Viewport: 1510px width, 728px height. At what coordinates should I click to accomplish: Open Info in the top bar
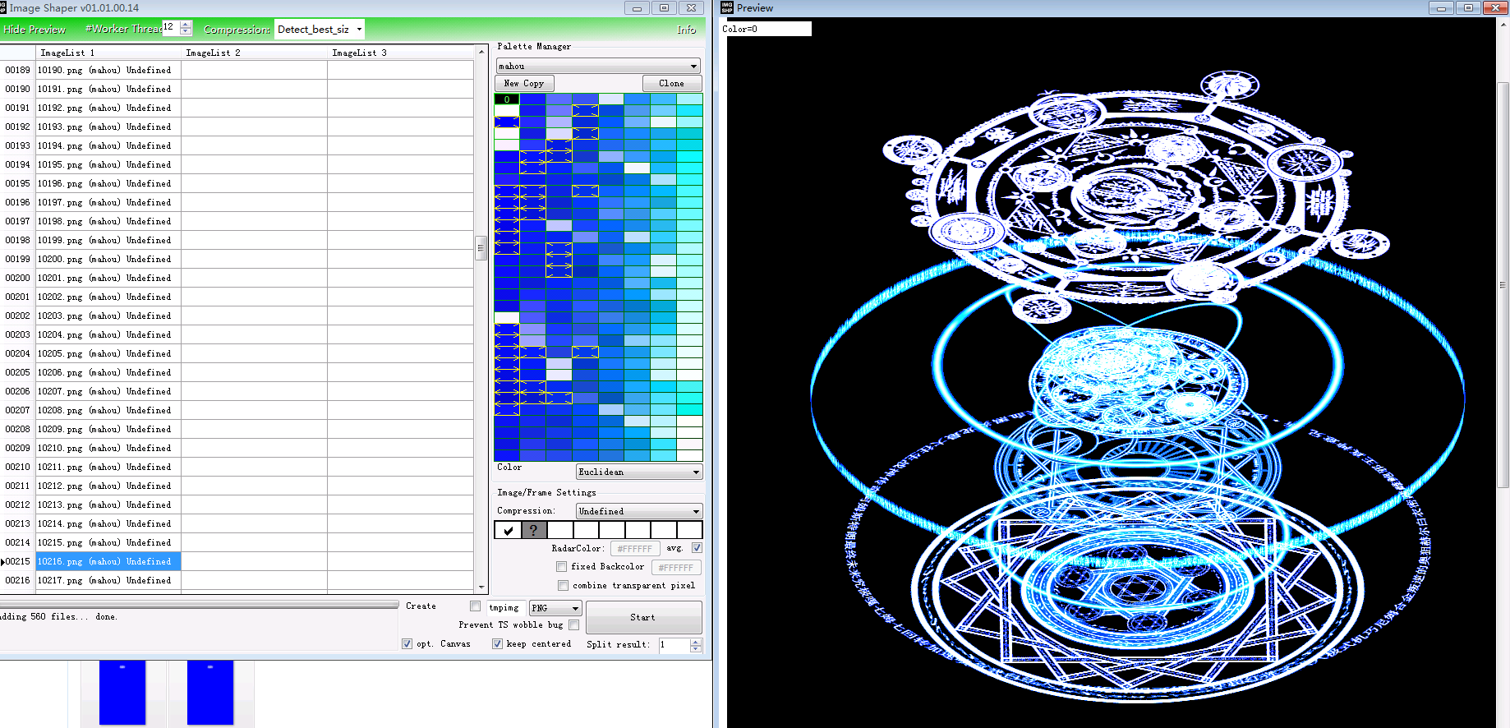(x=686, y=30)
